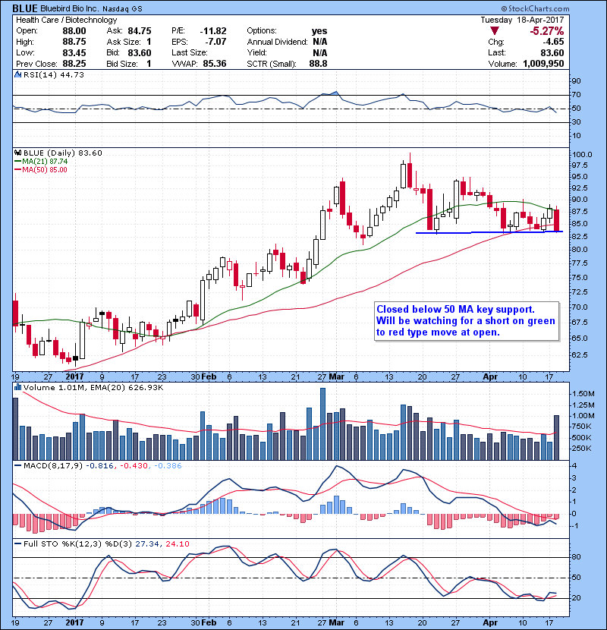This screenshot has height=630, width=607.
Task: Click the Low value 83.45
Action: tap(74, 52)
